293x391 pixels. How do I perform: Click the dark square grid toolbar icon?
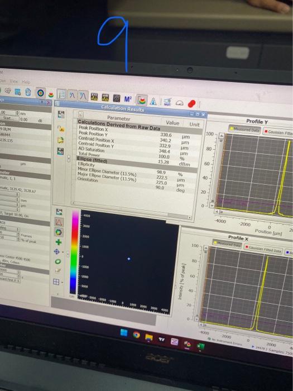[x=117, y=98]
